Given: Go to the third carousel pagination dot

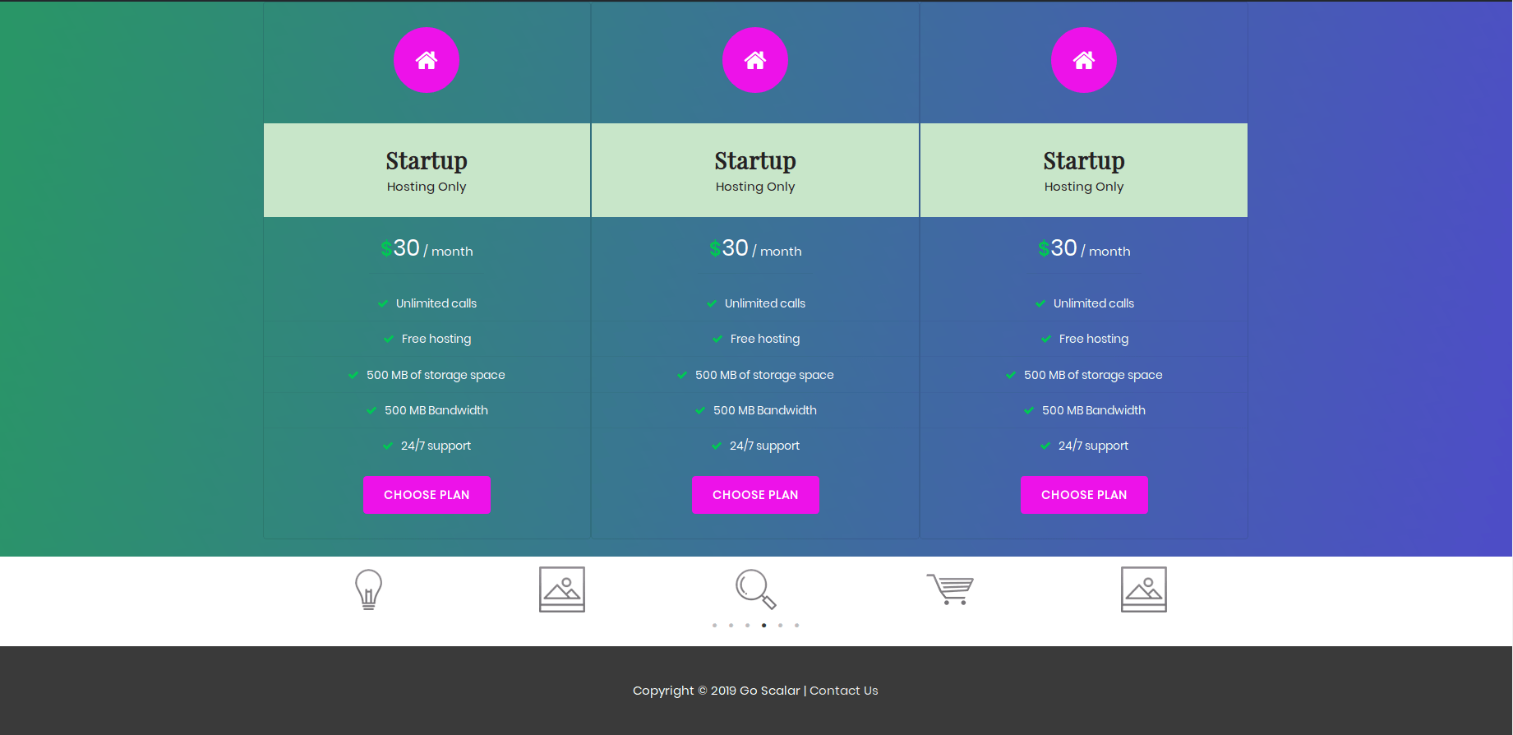Looking at the screenshot, I should pyautogui.click(x=748, y=626).
